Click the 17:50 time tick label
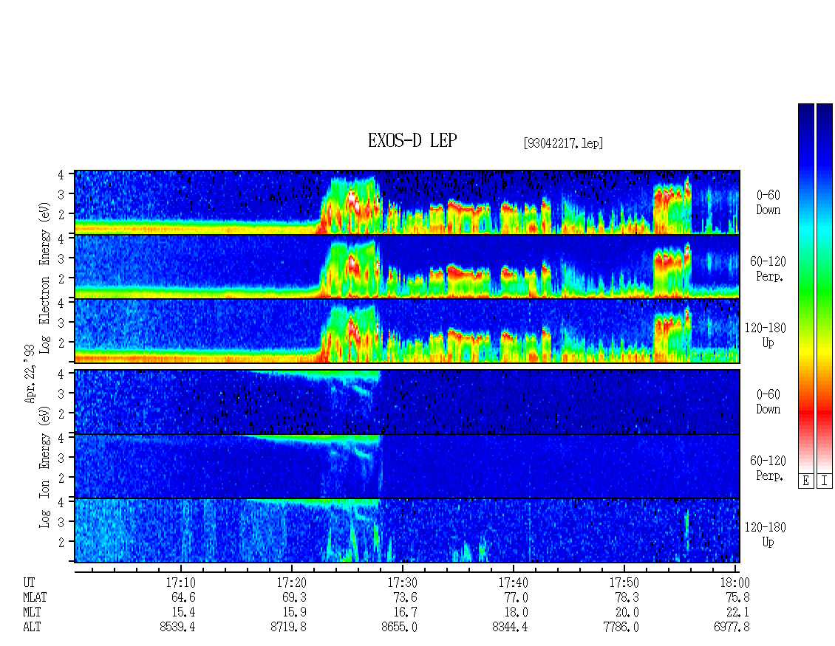Viewport: 835px width, 646px height. 624,583
